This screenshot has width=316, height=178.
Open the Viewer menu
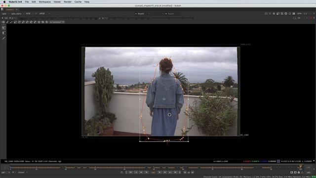point(57,2)
